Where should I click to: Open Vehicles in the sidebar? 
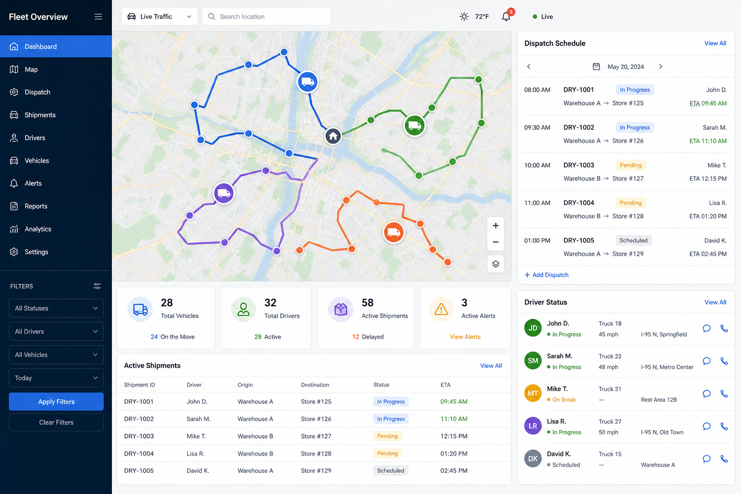(56, 161)
